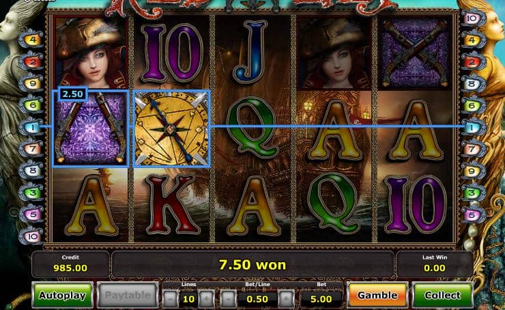Viewport: 505px width, 310px height.
Task: Raise the Bet/Line amount
Action: point(286,299)
